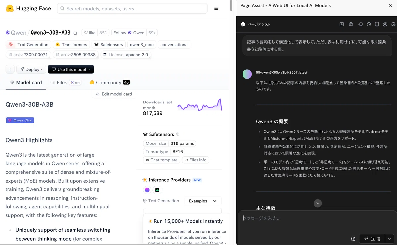The width and height of the screenshot is (397, 245).
Task: Copy the model name Qwen3-30B-A3B
Action: (x=75, y=33)
